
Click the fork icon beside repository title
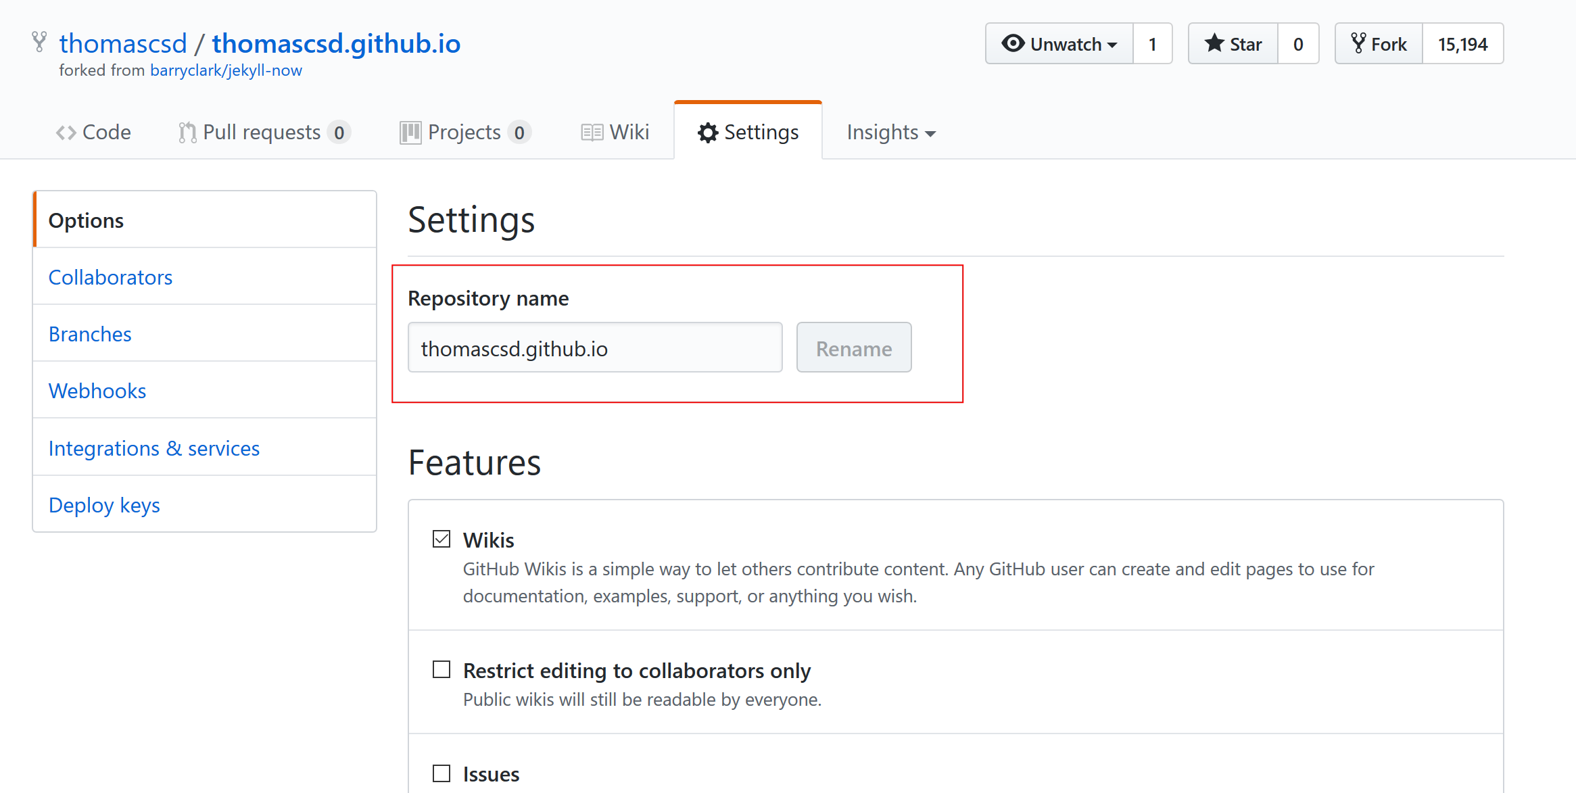[39, 42]
